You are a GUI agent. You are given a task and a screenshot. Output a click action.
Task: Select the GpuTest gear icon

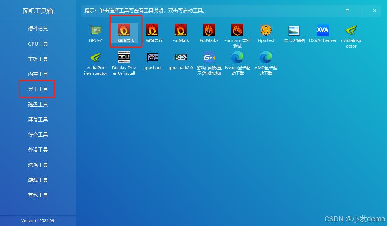pos(266,30)
